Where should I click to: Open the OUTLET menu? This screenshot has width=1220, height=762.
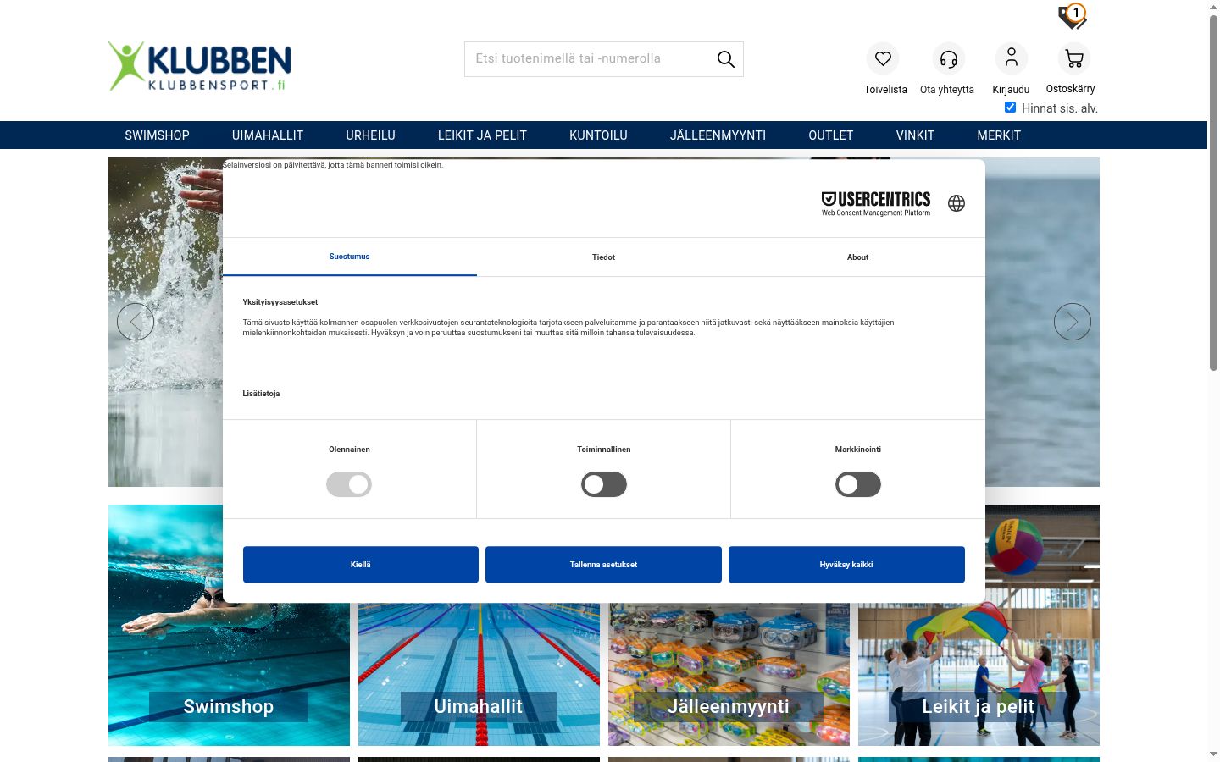pos(830,135)
